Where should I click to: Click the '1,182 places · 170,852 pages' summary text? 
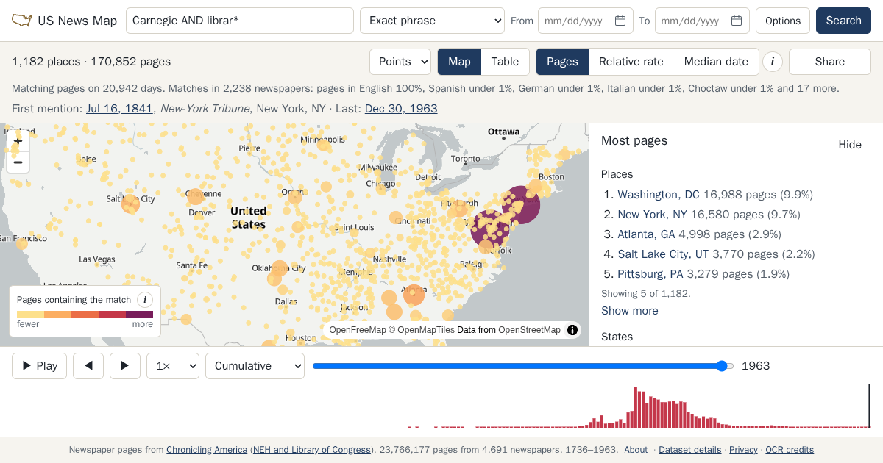point(91,62)
